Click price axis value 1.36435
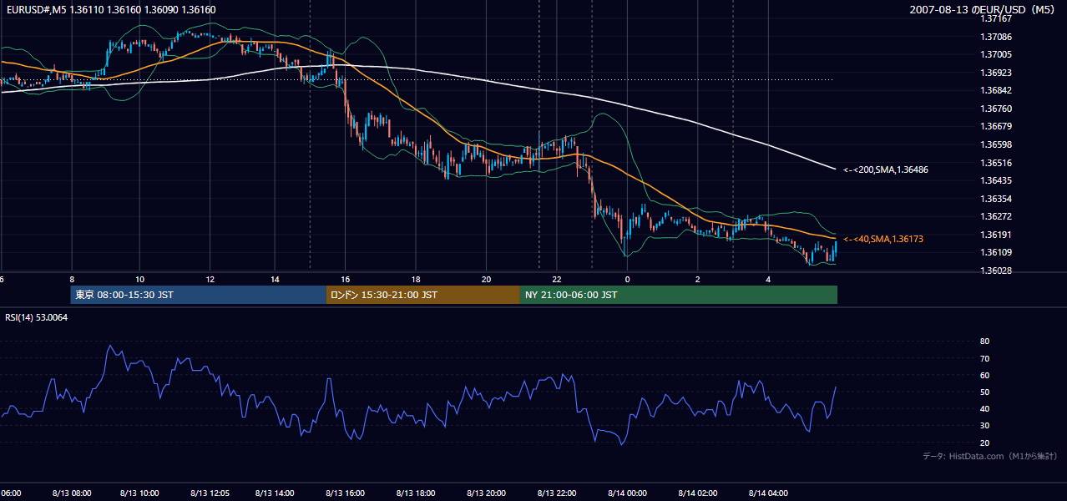This screenshot has height=501, width=1067. (x=997, y=180)
